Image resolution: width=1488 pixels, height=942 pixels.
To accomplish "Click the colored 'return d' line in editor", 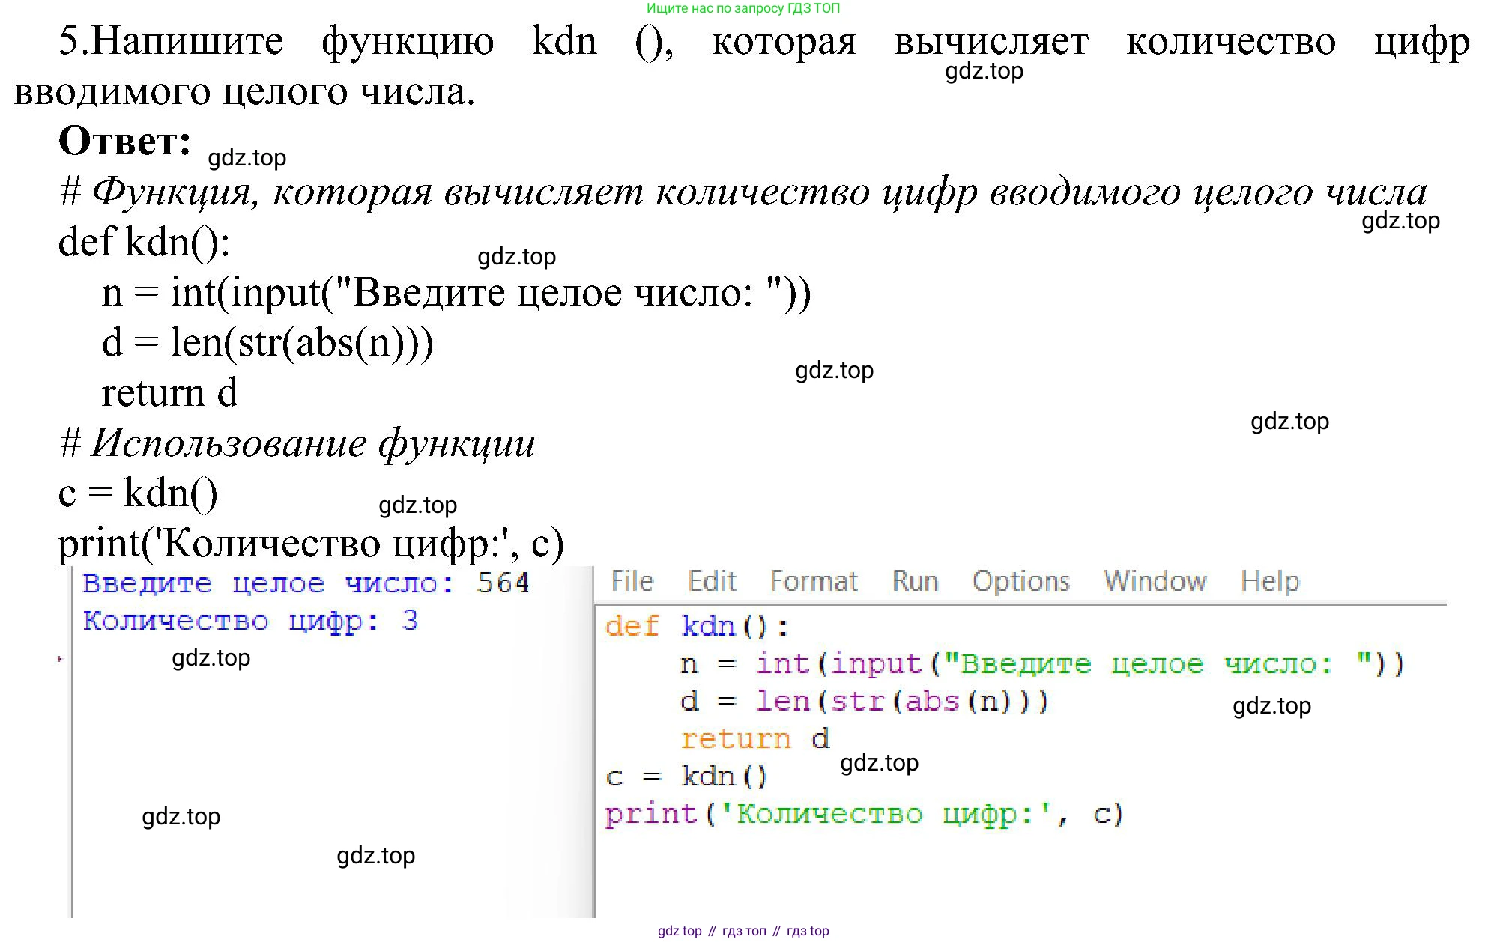I will tap(755, 738).
